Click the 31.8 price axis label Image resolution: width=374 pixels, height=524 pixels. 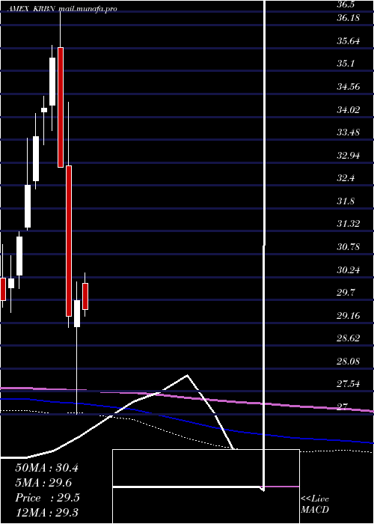346,201
